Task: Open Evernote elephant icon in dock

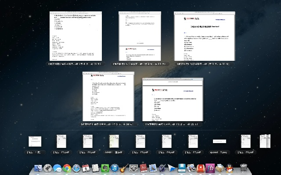Action: coord(105,168)
